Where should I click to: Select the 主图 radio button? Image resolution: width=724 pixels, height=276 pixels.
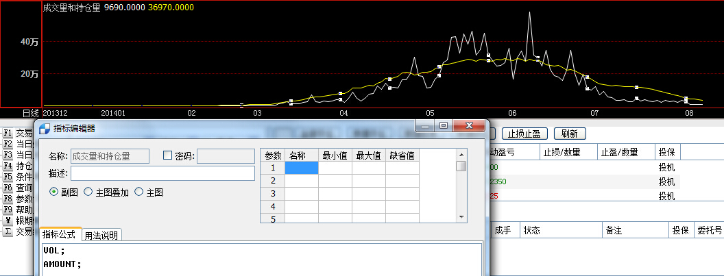pyautogui.click(x=139, y=192)
